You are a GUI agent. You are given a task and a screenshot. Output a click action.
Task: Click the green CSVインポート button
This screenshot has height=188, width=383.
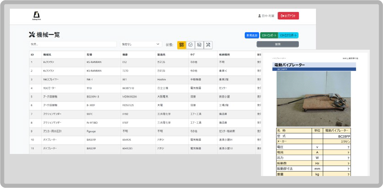point(269,35)
